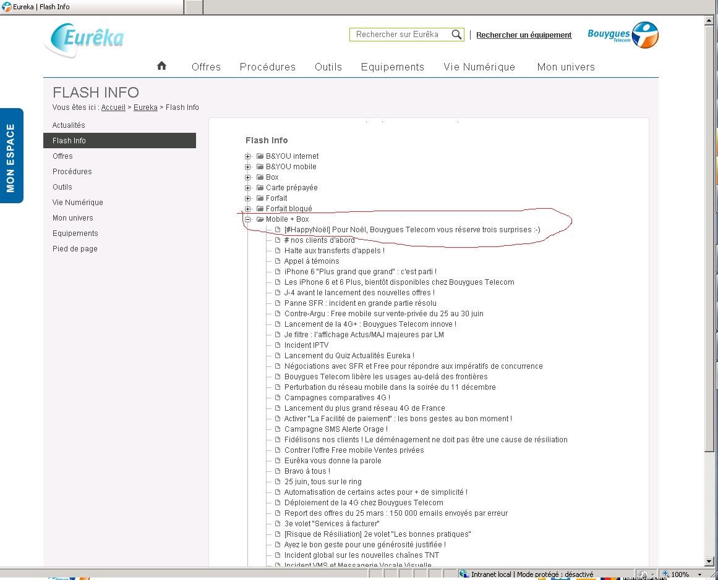
Task: Select Pied de page in the sidebar
Action: coord(75,248)
